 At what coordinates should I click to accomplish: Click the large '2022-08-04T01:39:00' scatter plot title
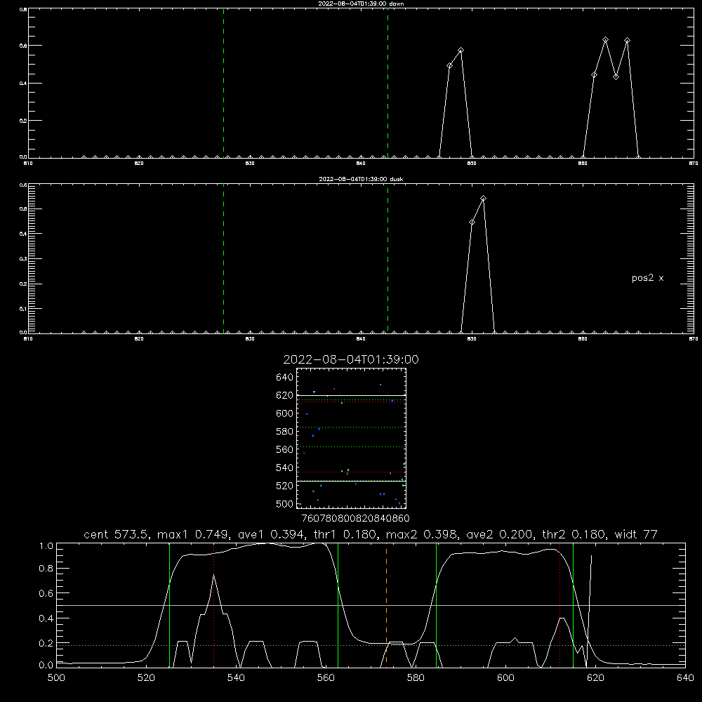(351, 359)
